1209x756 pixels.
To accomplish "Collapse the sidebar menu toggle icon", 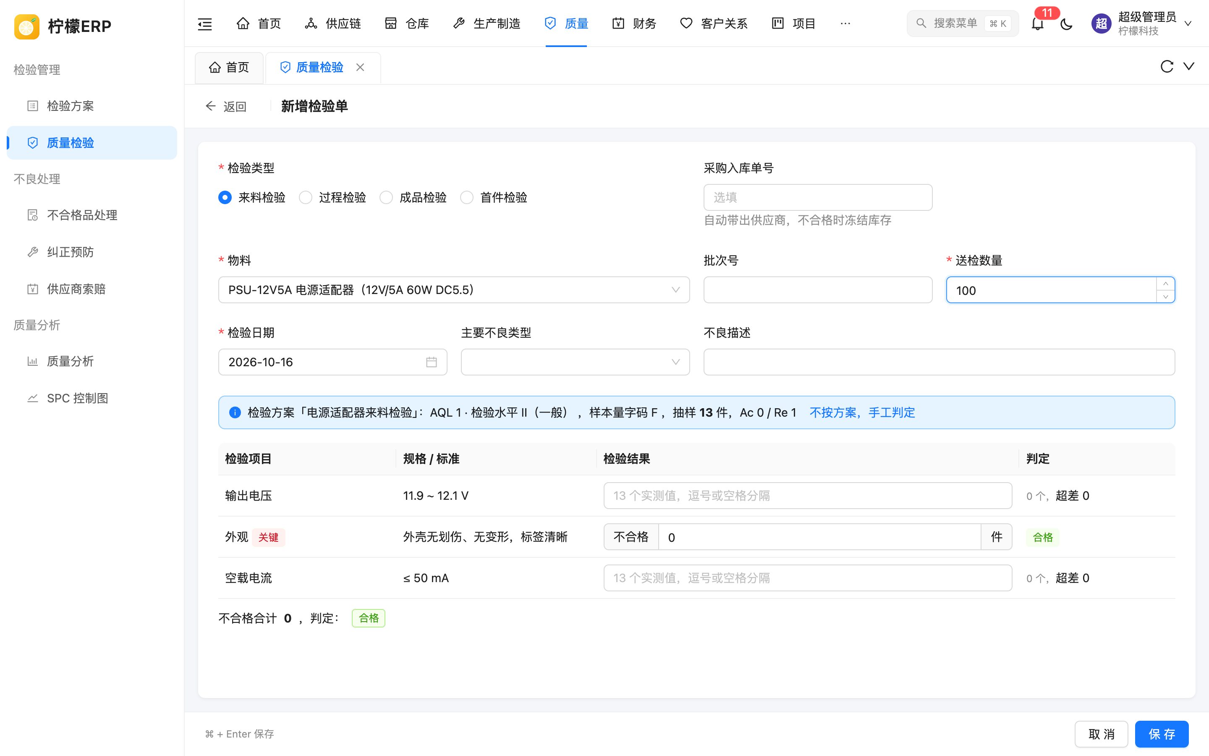I will point(205,24).
